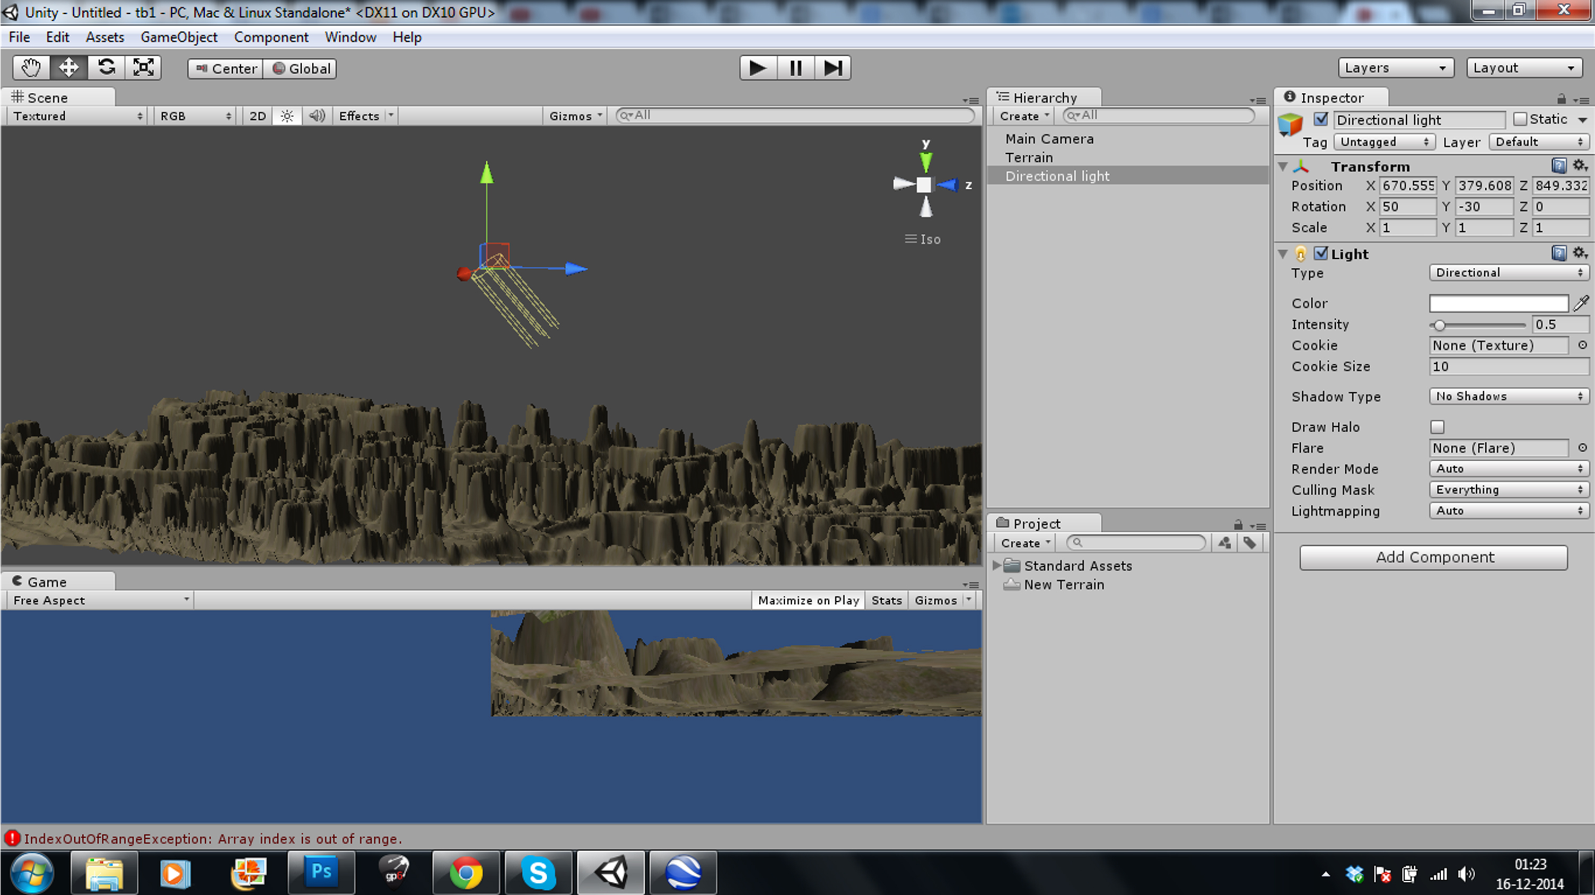Select the Scale tool icon

(144, 67)
